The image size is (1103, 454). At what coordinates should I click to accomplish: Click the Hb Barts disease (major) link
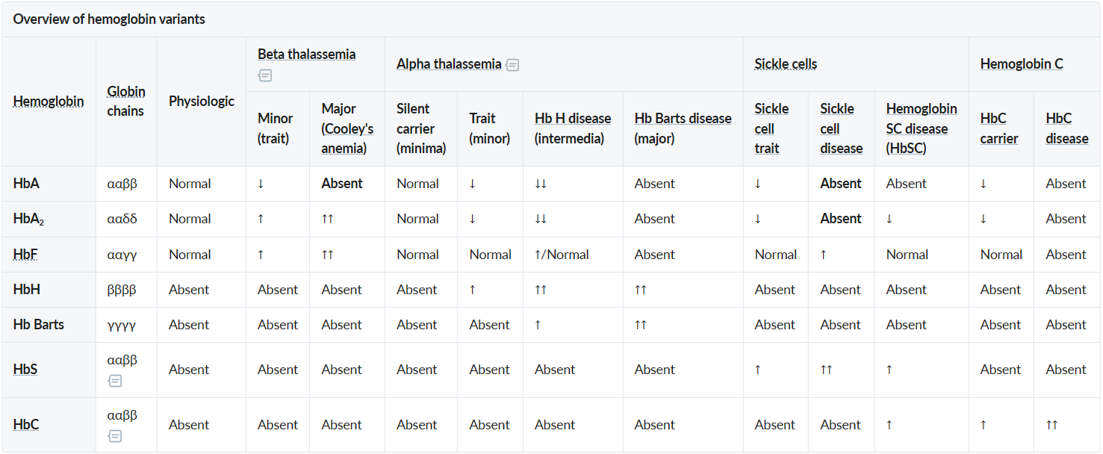(x=683, y=128)
